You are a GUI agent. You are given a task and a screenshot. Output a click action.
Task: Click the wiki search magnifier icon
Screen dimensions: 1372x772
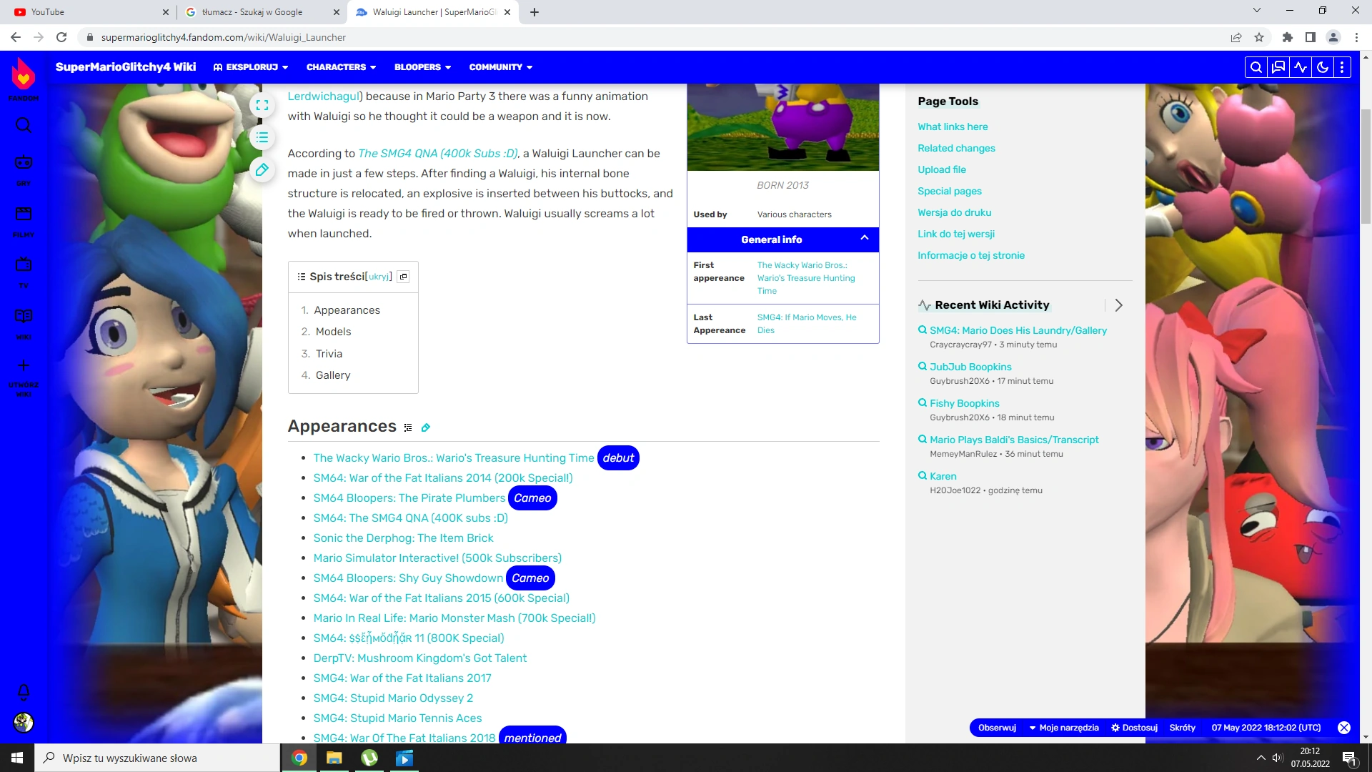pyautogui.click(x=1256, y=67)
